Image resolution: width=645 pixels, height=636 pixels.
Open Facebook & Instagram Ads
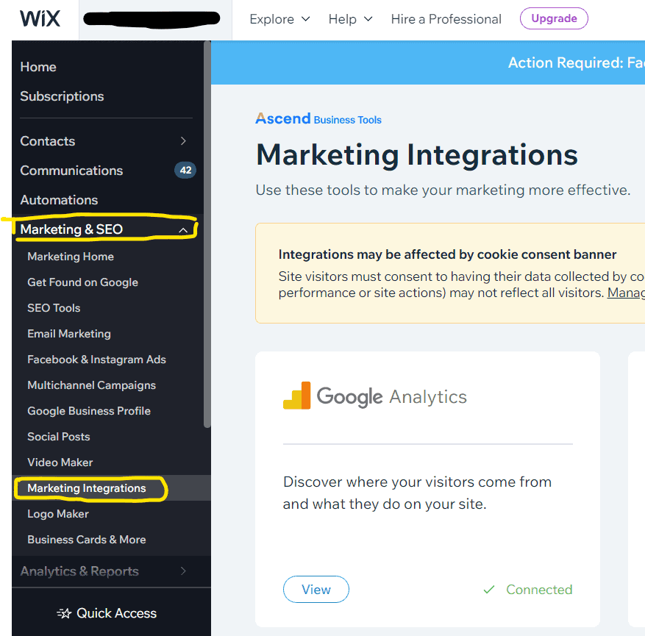[x=96, y=360]
